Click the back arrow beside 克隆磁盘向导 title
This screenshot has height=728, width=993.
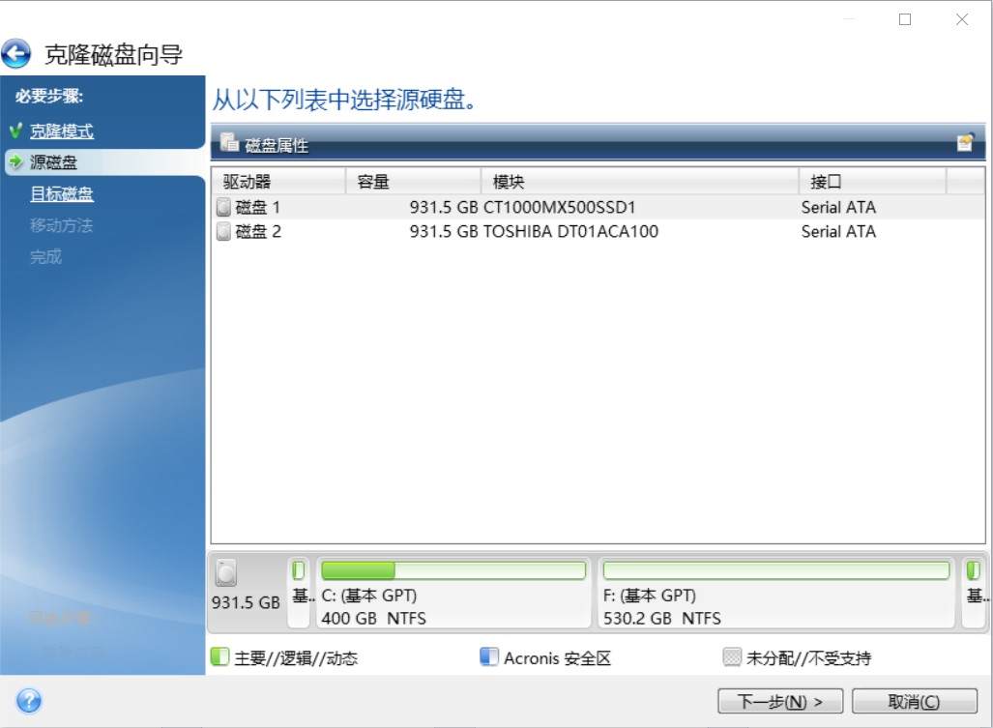(15, 53)
